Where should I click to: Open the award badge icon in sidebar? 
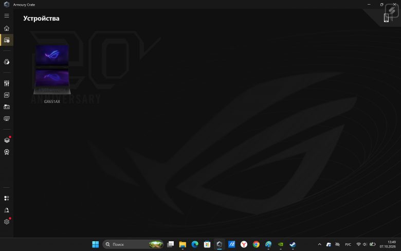click(x=7, y=152)
